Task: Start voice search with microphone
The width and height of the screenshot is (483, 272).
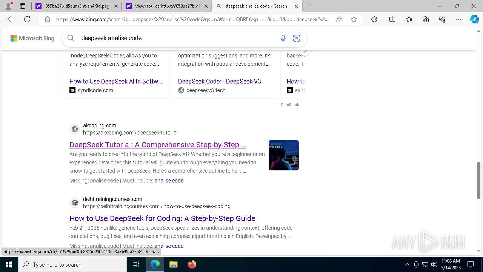Action: 283,38
